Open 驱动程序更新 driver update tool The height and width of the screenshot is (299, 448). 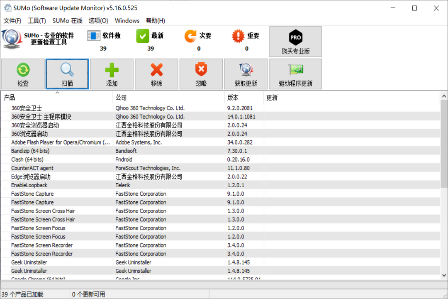coord(295,70)
